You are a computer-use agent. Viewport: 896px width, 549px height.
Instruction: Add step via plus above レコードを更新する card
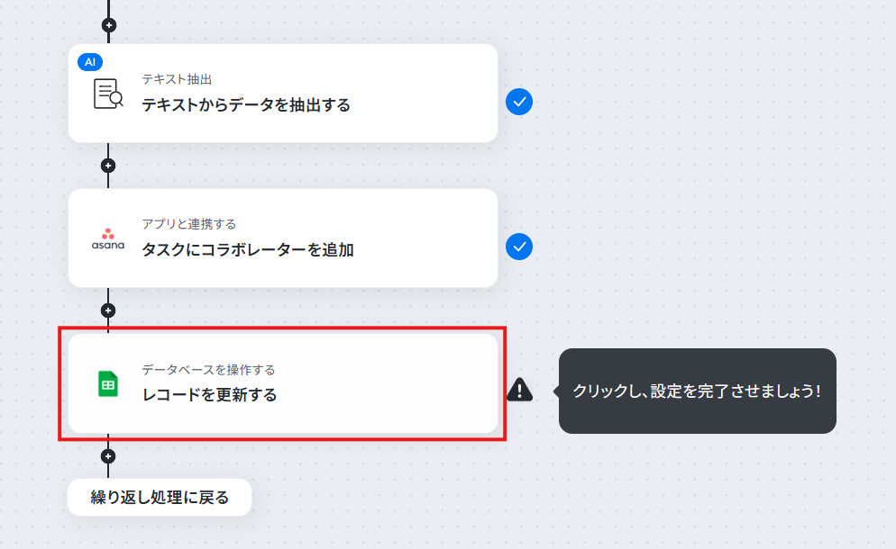click(108, 310)
